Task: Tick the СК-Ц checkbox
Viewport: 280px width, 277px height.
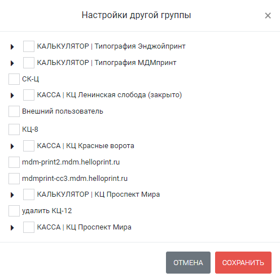Action: (x=14, y=79)
